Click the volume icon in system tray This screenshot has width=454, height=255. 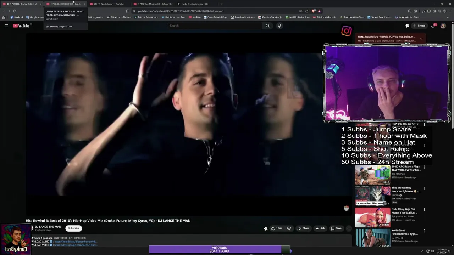coord(432,251)
